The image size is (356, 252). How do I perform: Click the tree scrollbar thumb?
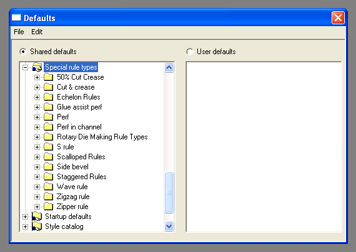[169, 192]
